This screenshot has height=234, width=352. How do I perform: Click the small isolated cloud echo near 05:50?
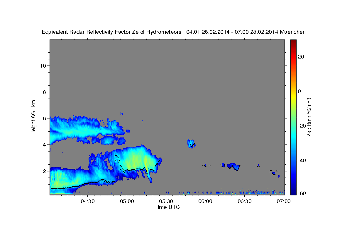[191, 144]
